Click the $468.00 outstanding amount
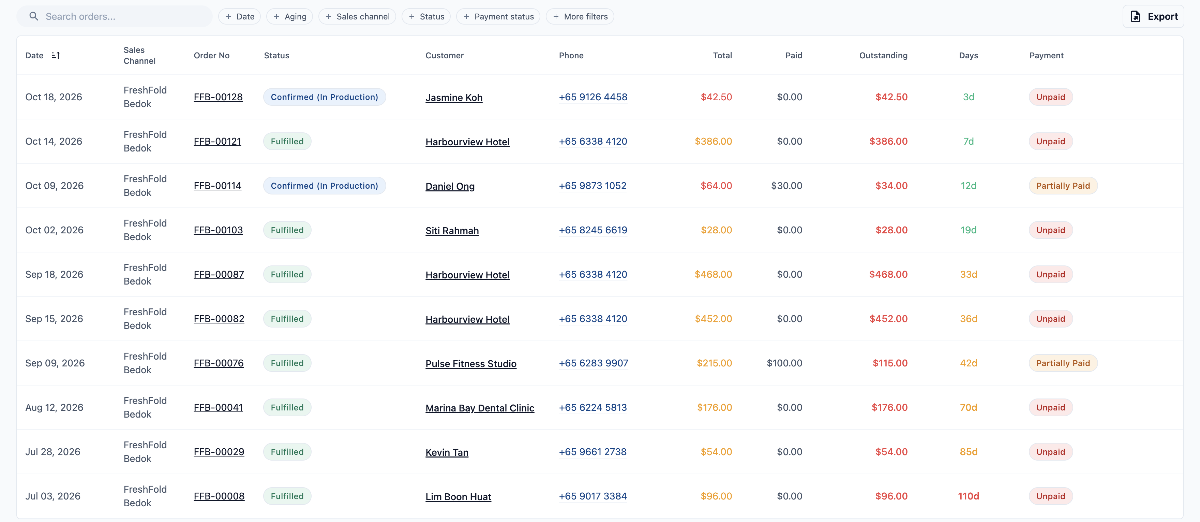 (x=888, y=274)
